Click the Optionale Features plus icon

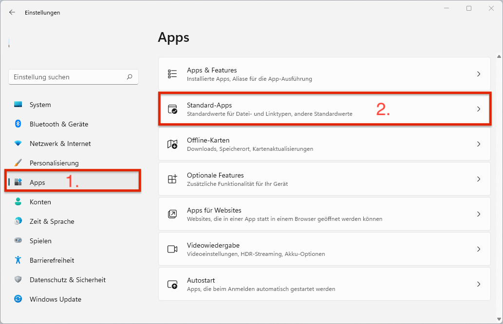click(x=172, y=179)
